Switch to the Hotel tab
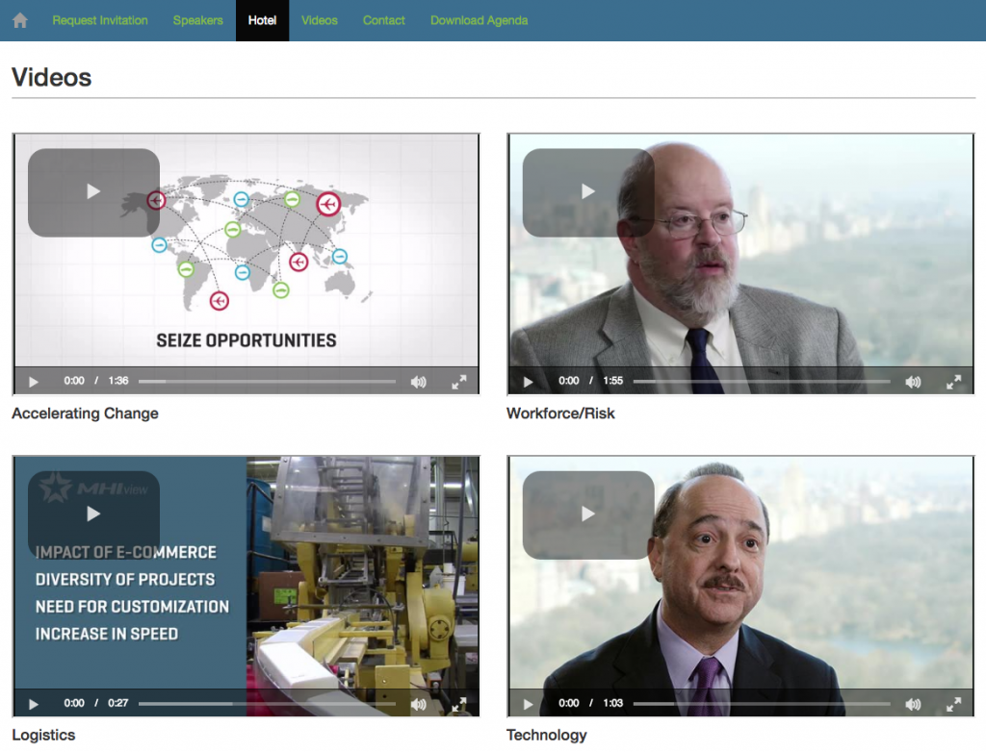Image resolution: width=986 pixels, height=752 pixels. (x=261, y=20)
